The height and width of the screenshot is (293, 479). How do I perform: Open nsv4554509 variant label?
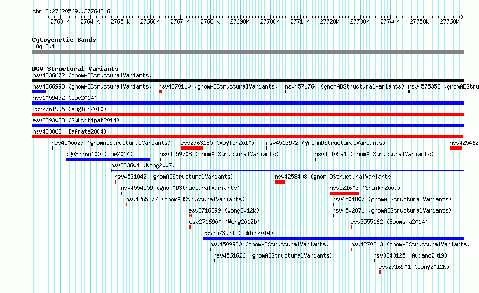(180, 188)
